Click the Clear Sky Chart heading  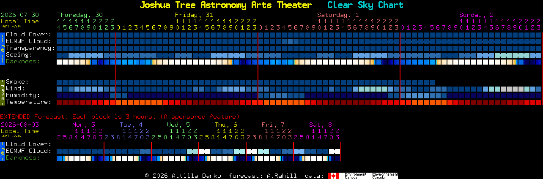pos(365,5)
